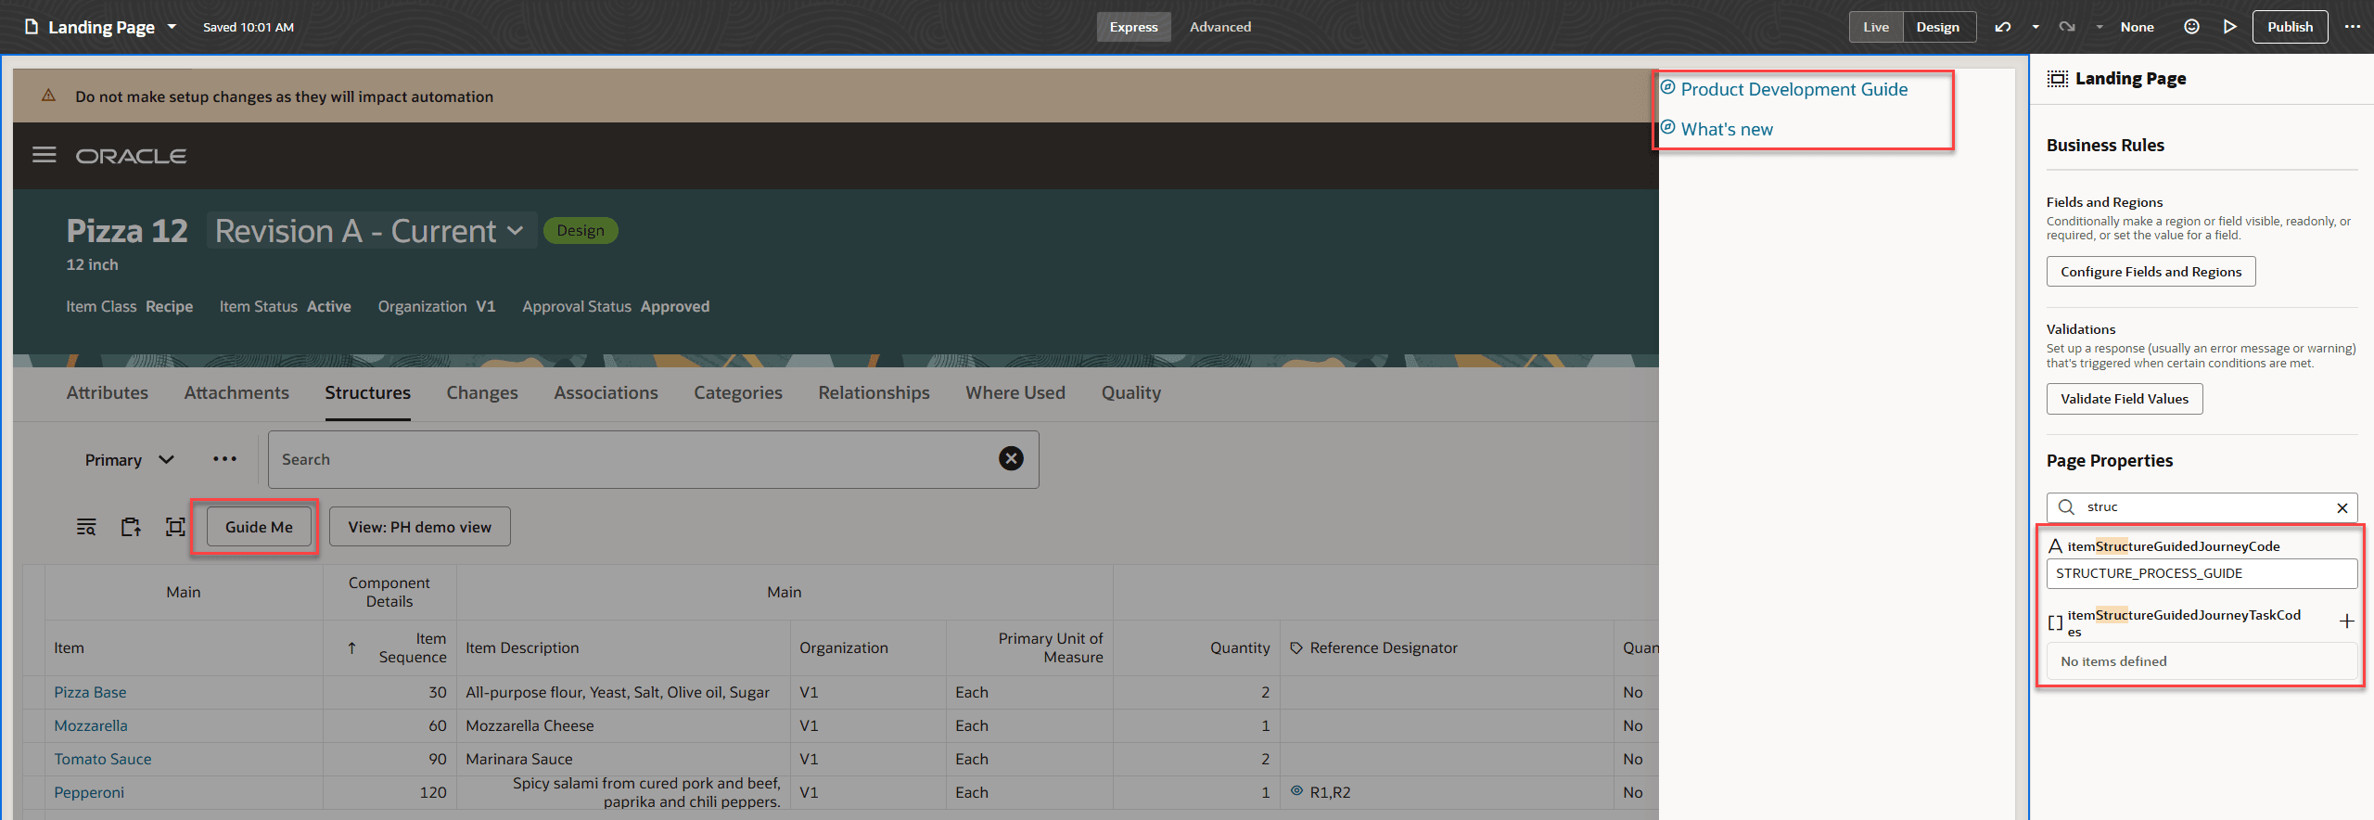
Task: Open the structure actions ellipsis menu
Action: 224,459
